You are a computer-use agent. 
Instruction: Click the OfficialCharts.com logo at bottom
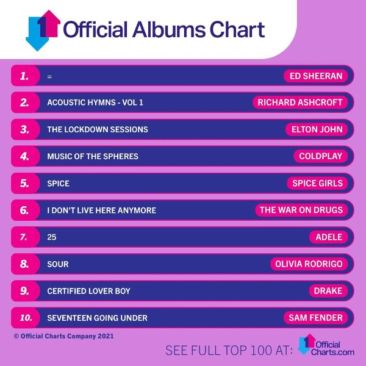pyautogui.click(x=326, y=345)
